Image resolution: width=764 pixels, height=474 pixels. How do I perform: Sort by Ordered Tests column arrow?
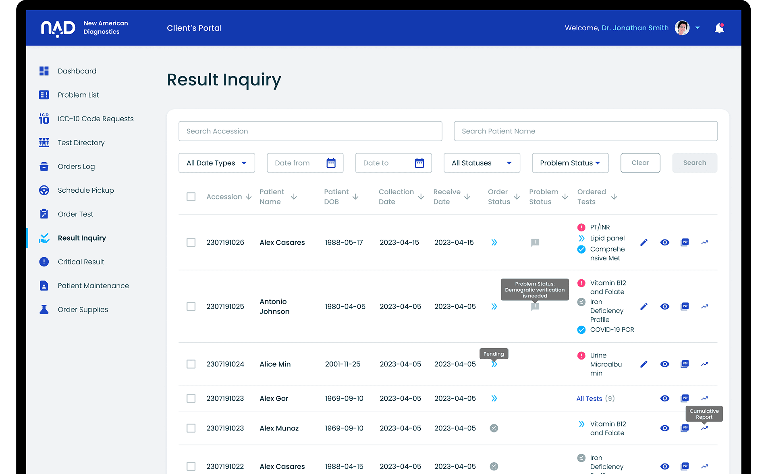[614, 197]
